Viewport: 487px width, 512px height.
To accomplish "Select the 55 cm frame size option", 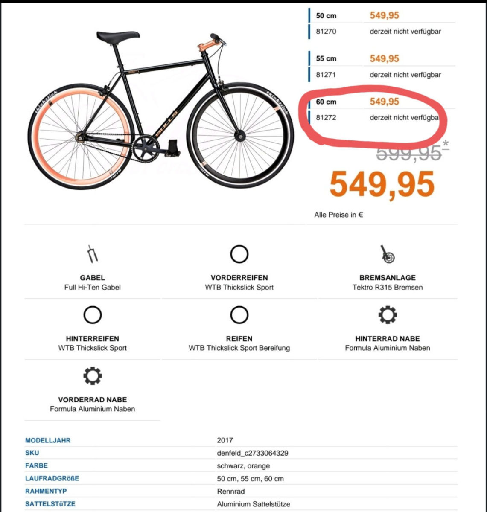I will 326,59.
